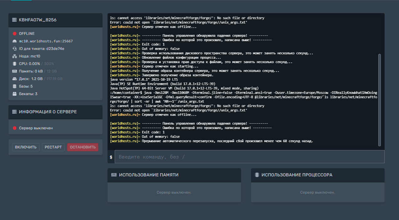Click the console line about aborted automatic restart
The width and height of the screenshot is (399, 220).
(212, 141)
